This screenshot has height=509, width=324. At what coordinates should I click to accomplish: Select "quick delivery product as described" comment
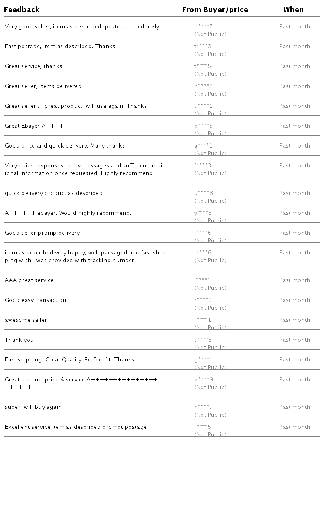(53, 193)
